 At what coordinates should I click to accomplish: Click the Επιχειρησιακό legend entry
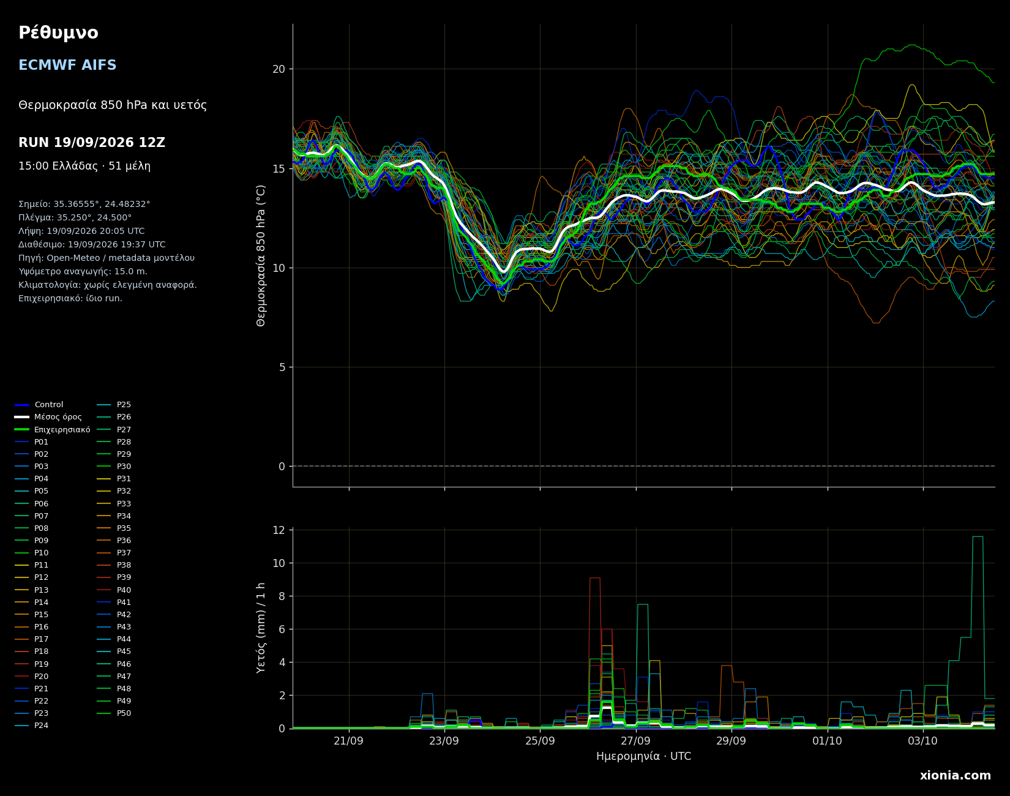tap(53, 430)
